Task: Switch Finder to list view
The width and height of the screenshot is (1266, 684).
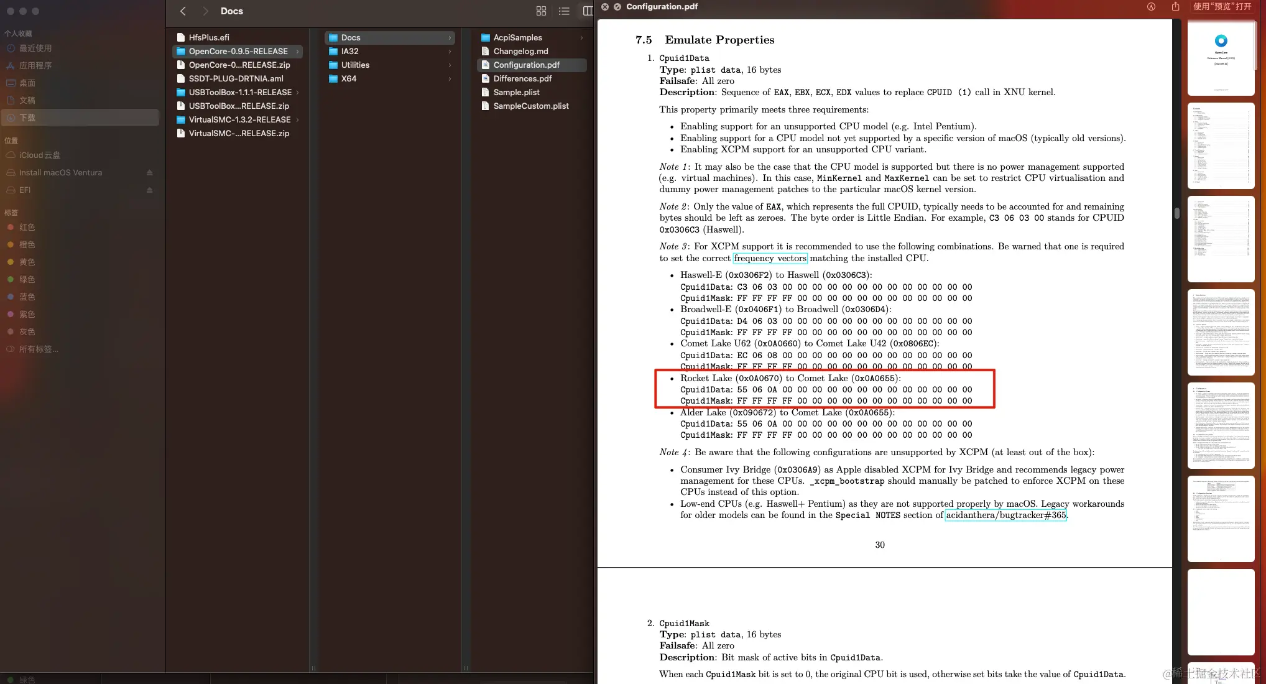Action: (564, 11)
